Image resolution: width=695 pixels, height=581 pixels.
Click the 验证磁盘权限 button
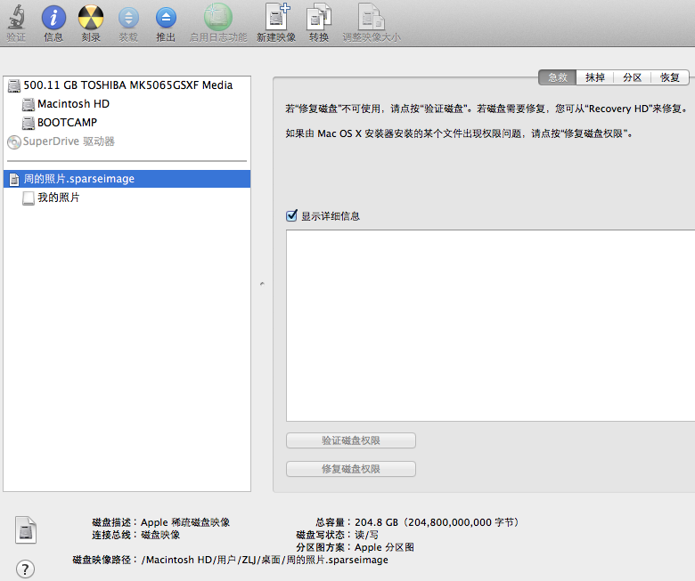(x=351, y=440)
